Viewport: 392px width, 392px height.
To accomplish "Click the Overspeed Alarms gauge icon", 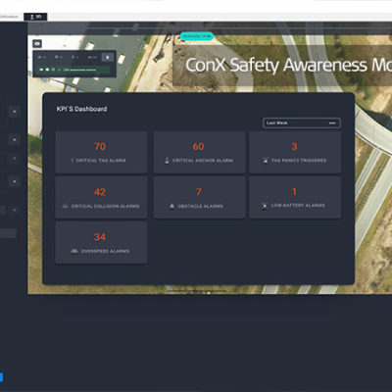I will (x=74, y=251).
